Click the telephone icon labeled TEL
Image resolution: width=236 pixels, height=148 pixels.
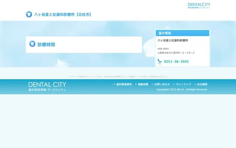[160, 61]
